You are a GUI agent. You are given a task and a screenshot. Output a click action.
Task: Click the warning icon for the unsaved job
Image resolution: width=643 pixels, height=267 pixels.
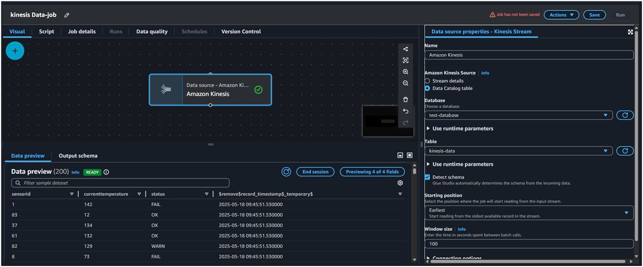(x=492, y=15)
